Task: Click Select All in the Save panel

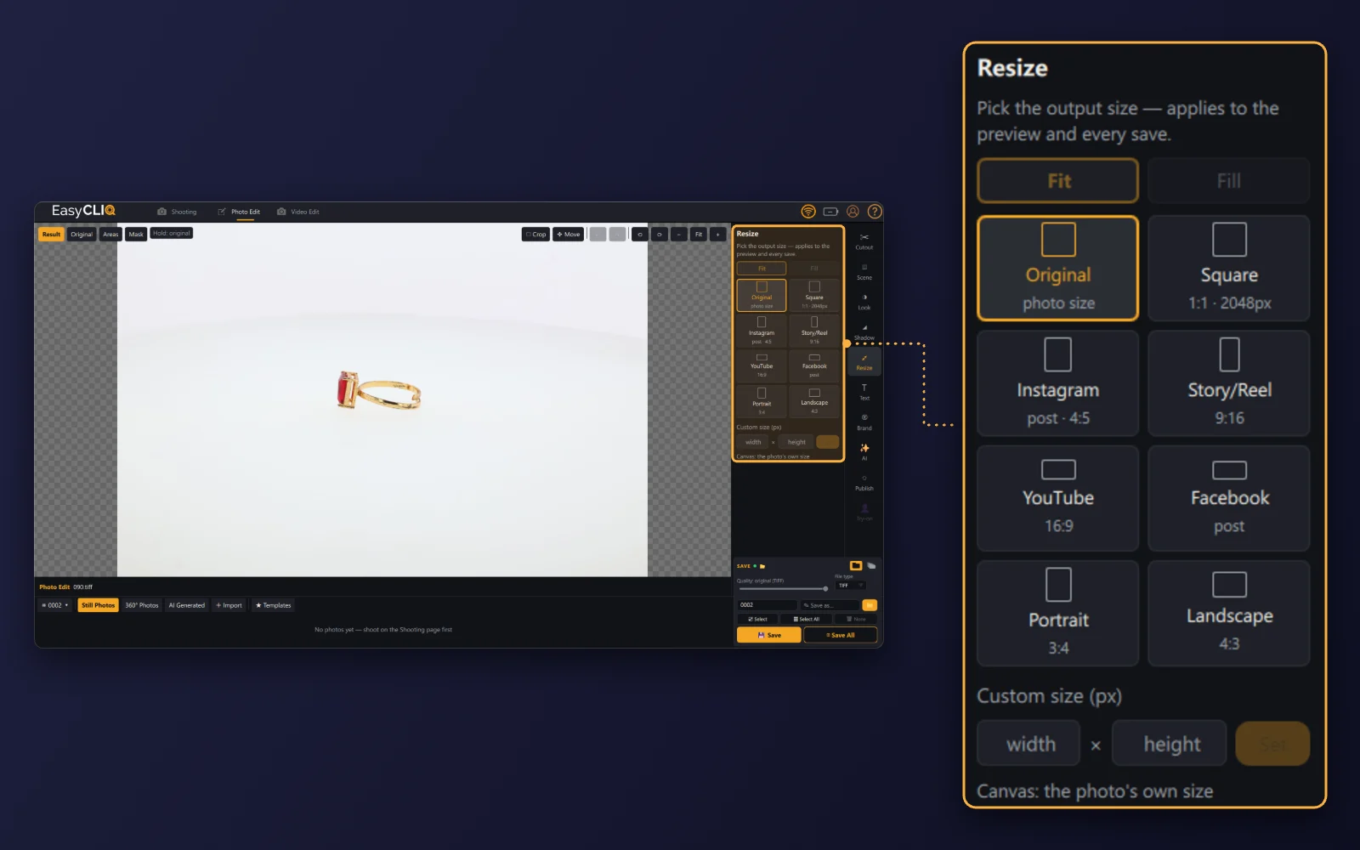Action: click(x=807, y=619)
